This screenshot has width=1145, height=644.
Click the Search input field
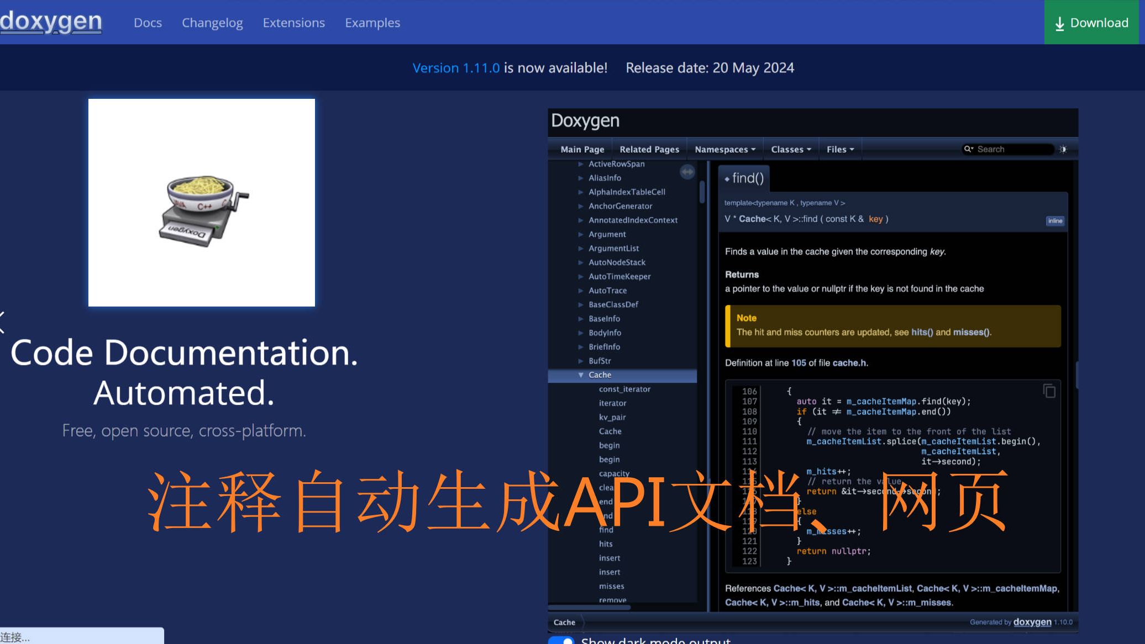tap(1013, 149)
